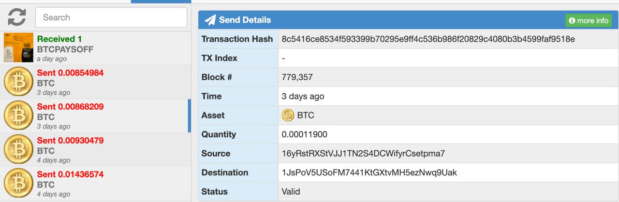Viewport: 619px width, 202px height.
Task: Click the Bitcoin icon beside Sent 0.01436574
Action: [18, 184]
